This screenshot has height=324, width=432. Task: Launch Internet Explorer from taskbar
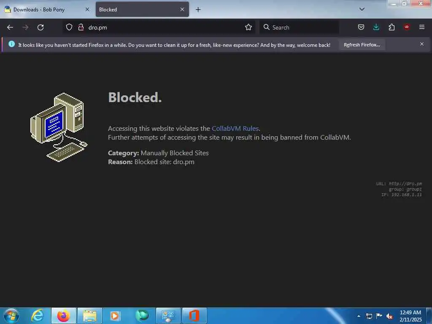pos(38,316)
